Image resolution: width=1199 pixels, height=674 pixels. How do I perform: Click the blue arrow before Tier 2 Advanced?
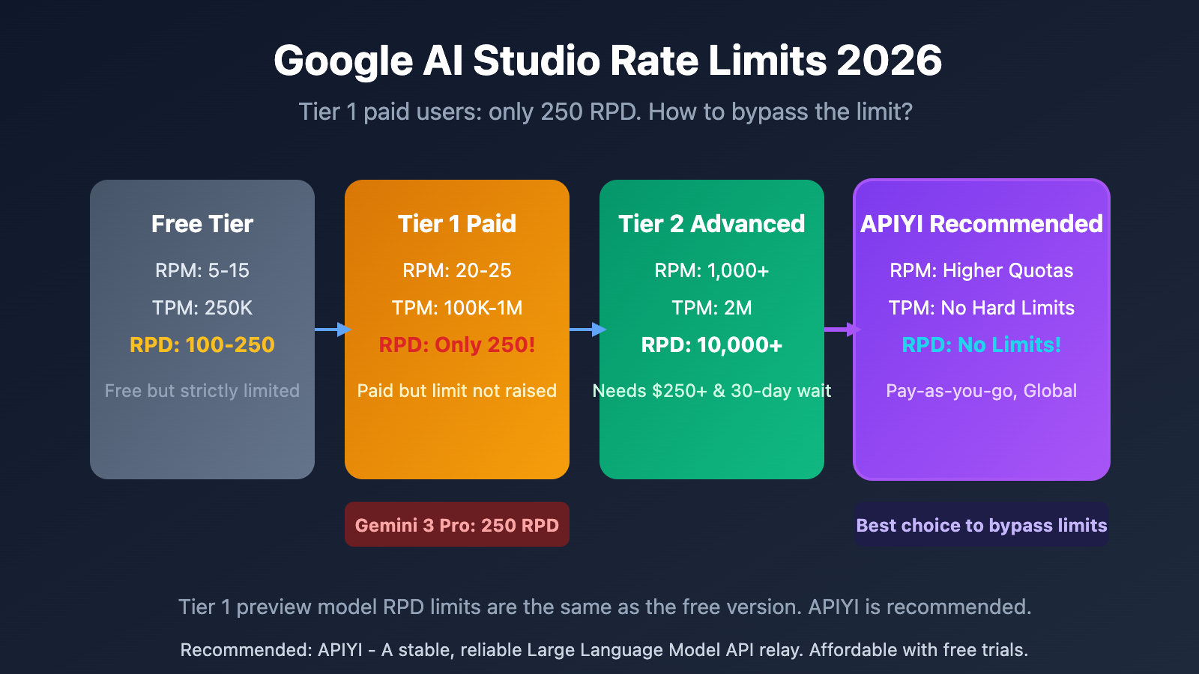click(587, 330)
